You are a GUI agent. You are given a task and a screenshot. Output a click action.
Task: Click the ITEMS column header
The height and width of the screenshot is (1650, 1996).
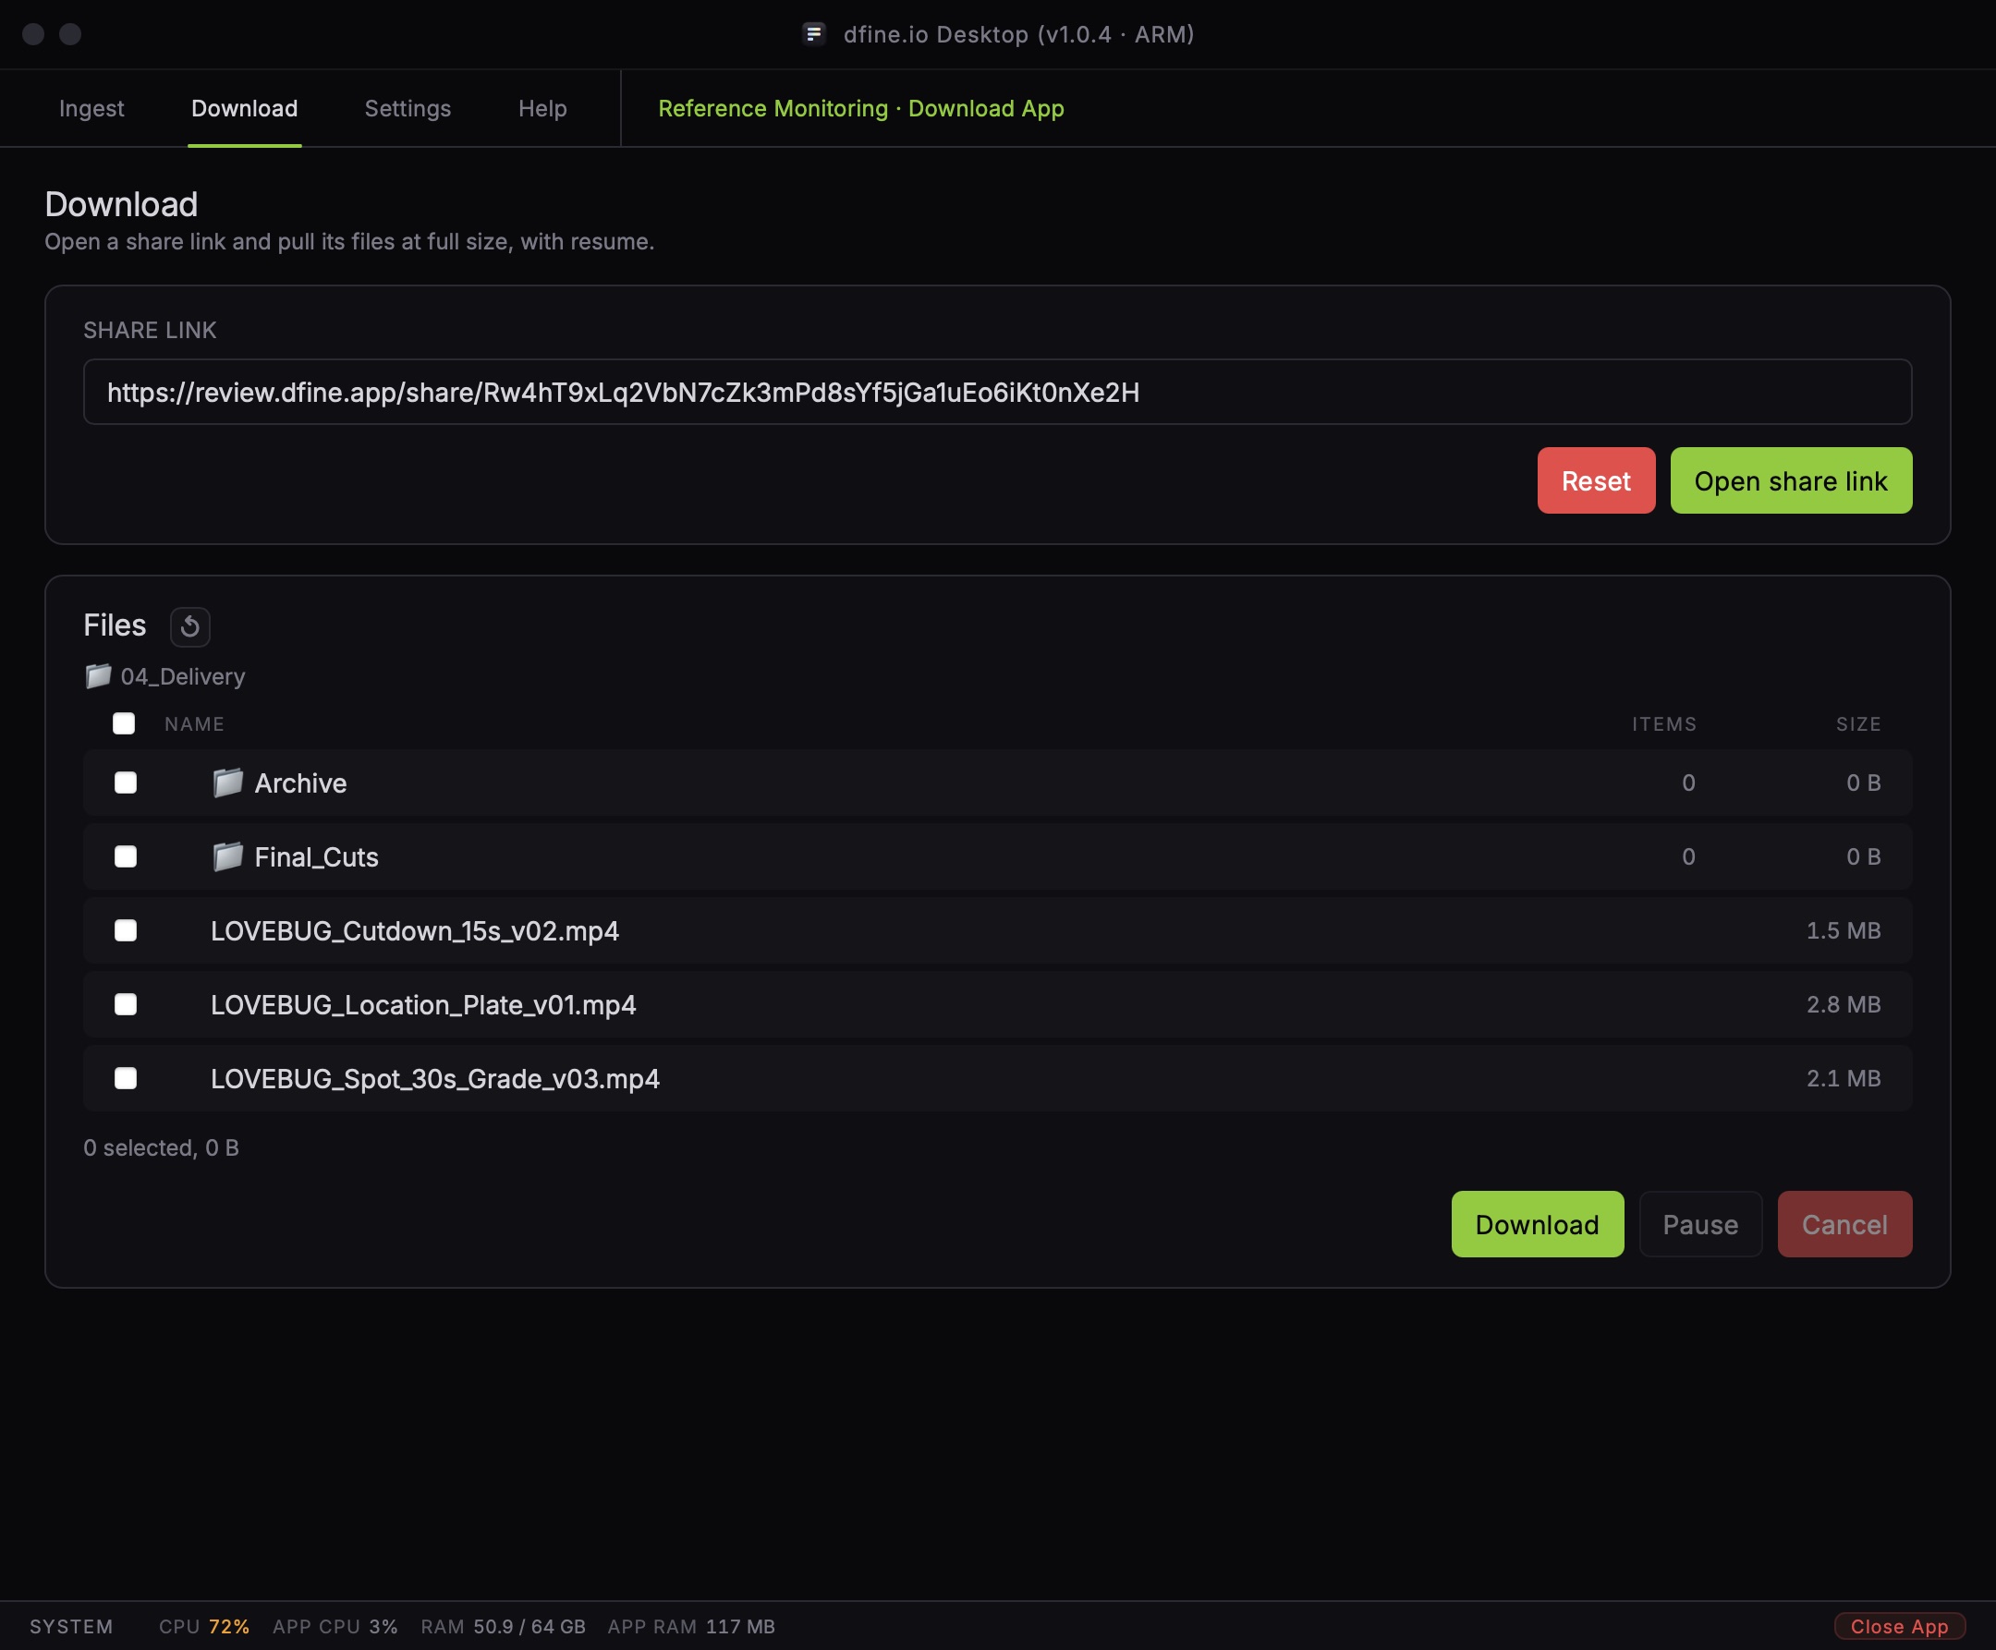[x=1663, y=724]
